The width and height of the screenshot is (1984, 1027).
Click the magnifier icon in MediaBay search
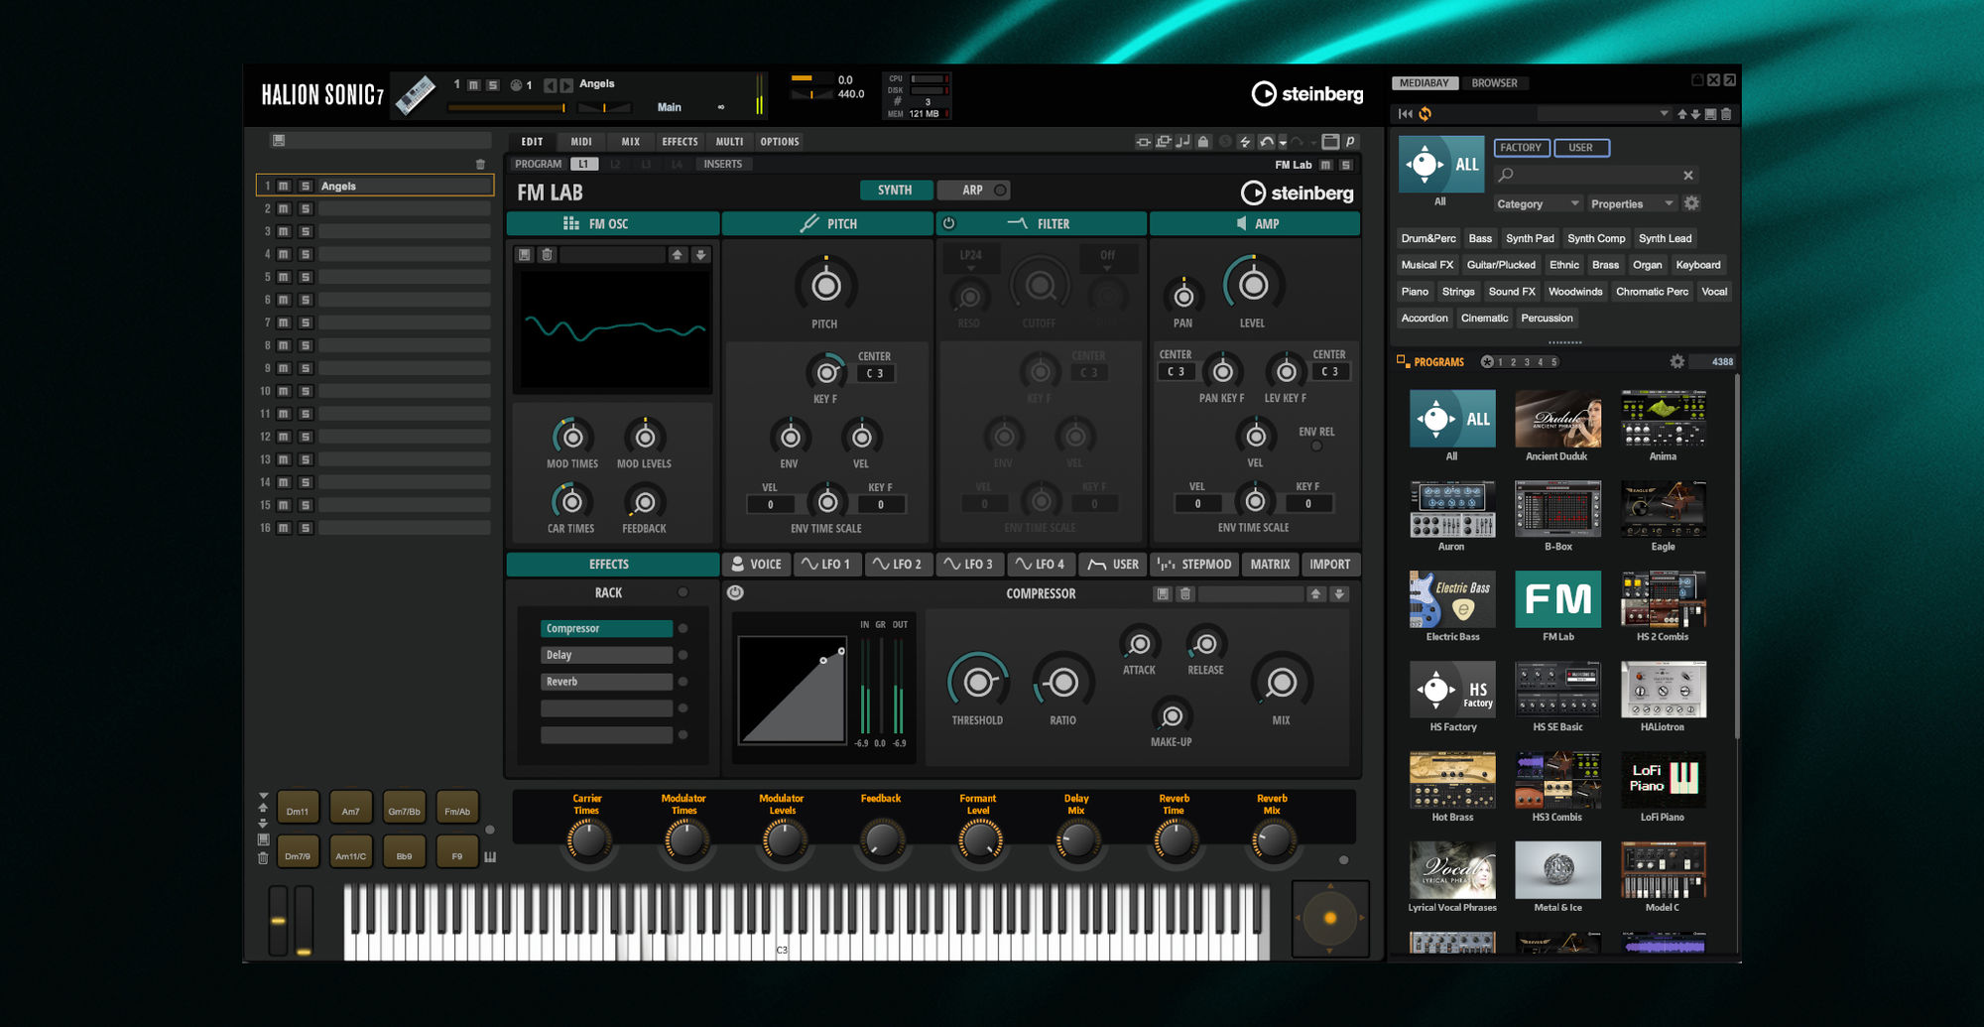(x=1506, y=175)
